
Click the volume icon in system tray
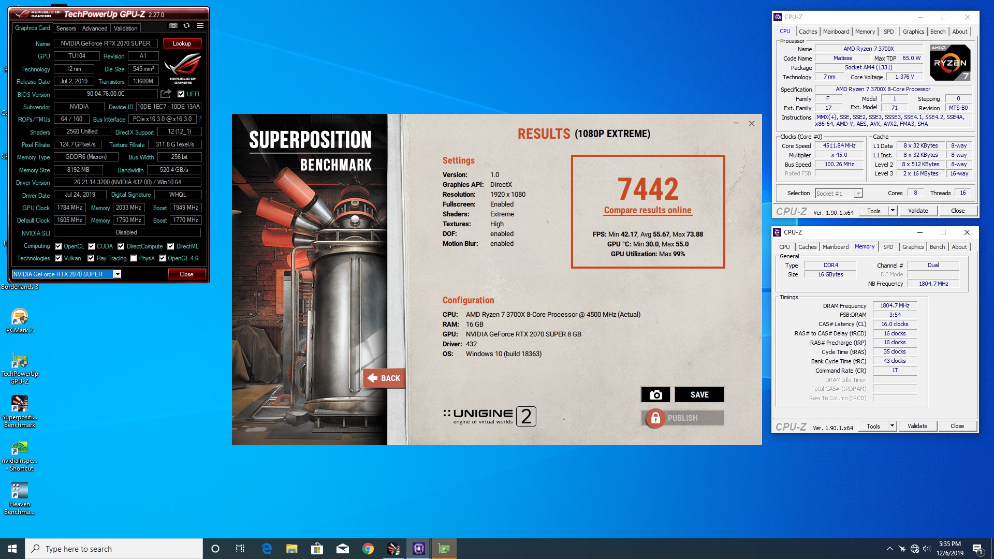927,549
